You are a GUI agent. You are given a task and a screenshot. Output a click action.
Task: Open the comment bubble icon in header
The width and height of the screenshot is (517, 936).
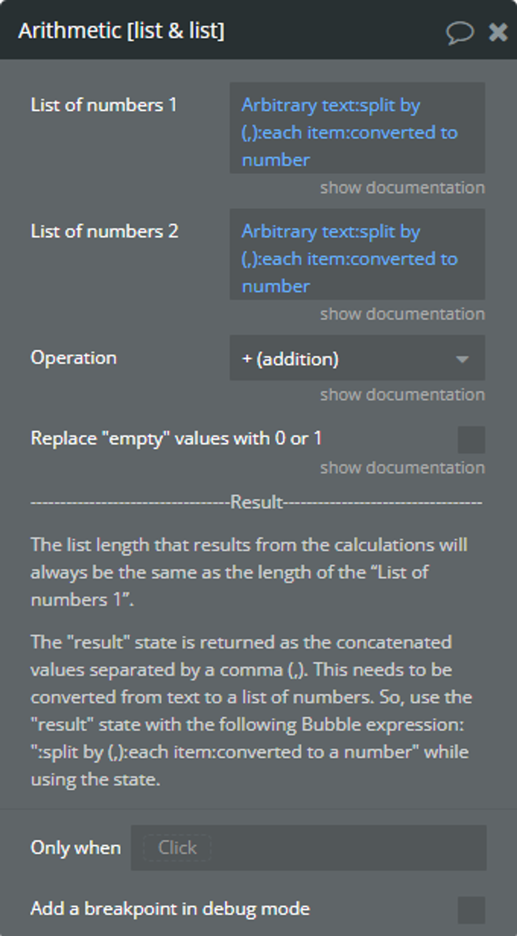459,32
